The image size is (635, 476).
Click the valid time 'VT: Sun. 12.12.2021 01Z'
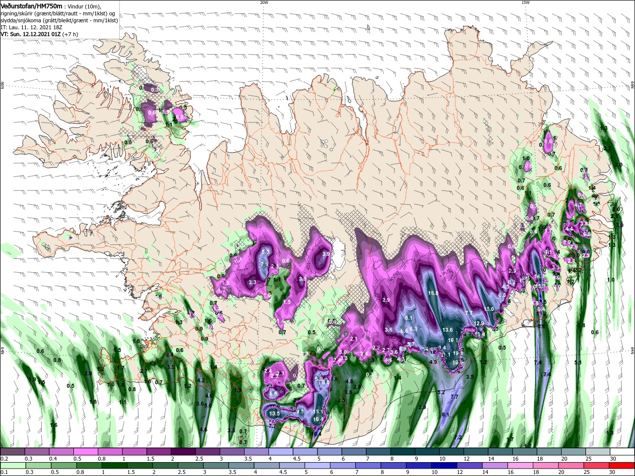(31, 35)
